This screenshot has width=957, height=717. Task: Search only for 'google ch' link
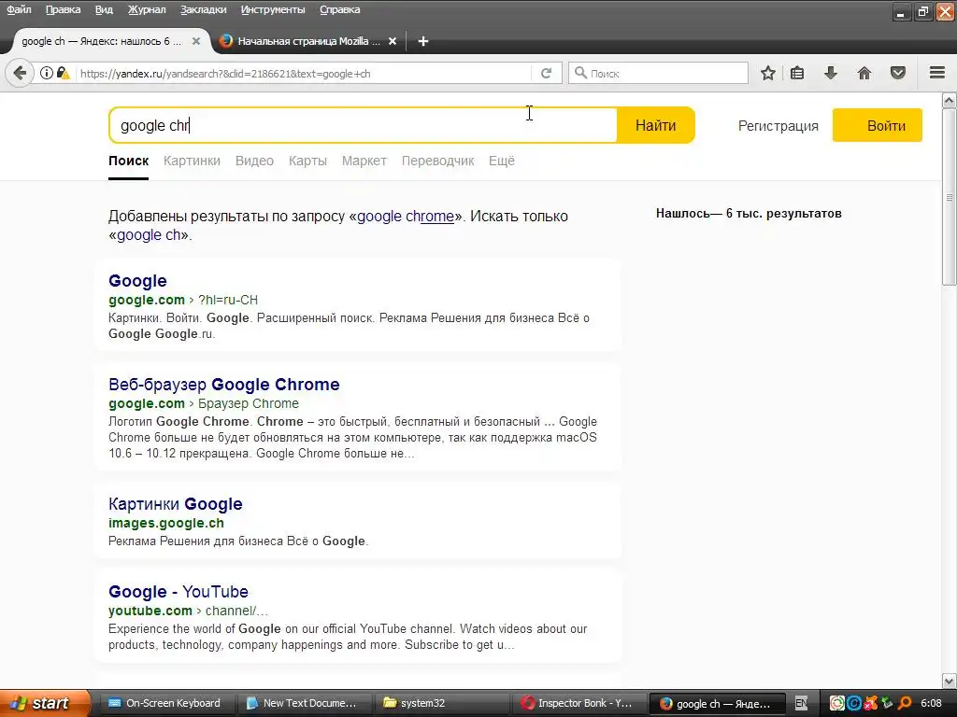pos(149,234)
